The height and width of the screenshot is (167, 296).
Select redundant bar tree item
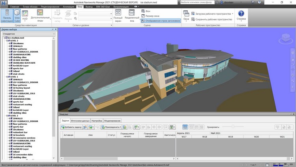20,132
